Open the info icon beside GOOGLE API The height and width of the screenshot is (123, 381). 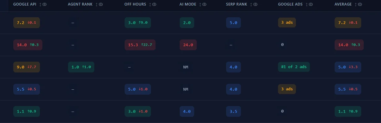(45, 4)
